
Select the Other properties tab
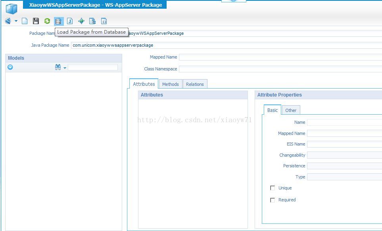[x=291, y=110]
